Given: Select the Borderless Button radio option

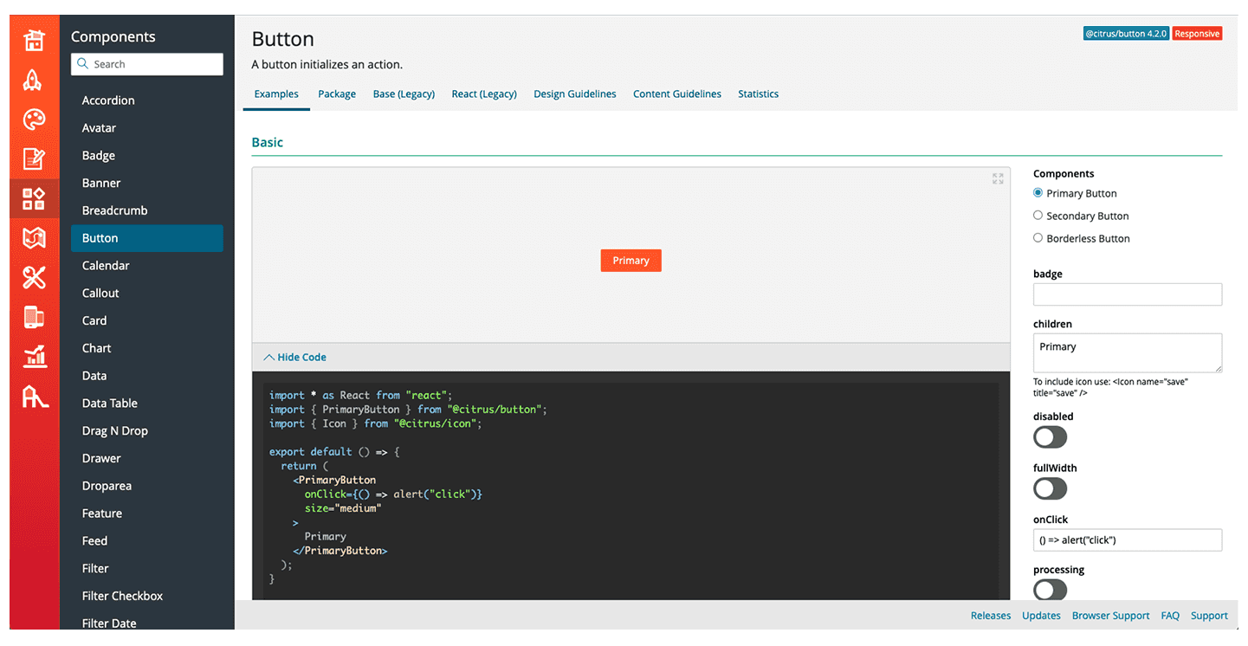Looking at the screenshot, I should coord(1038,238).
